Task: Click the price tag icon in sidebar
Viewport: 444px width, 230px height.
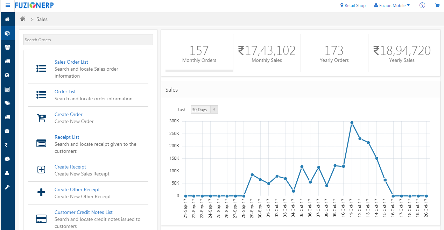Action: pos(7,103)
